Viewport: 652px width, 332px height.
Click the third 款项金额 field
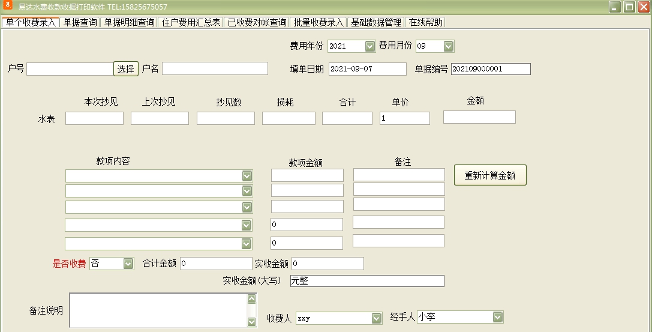(x=307, y=207)
